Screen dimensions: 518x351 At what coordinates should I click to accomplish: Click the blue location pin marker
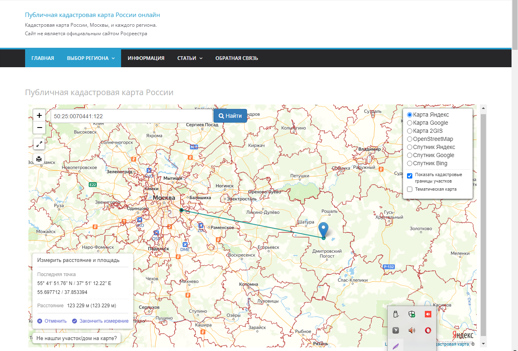tap(323, 229)
